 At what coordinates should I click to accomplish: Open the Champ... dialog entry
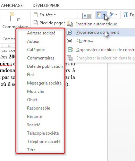tap(100, 41)
